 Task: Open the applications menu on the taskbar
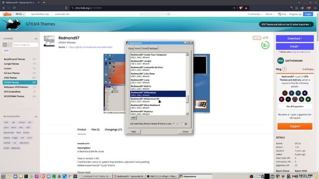[3, 177]
